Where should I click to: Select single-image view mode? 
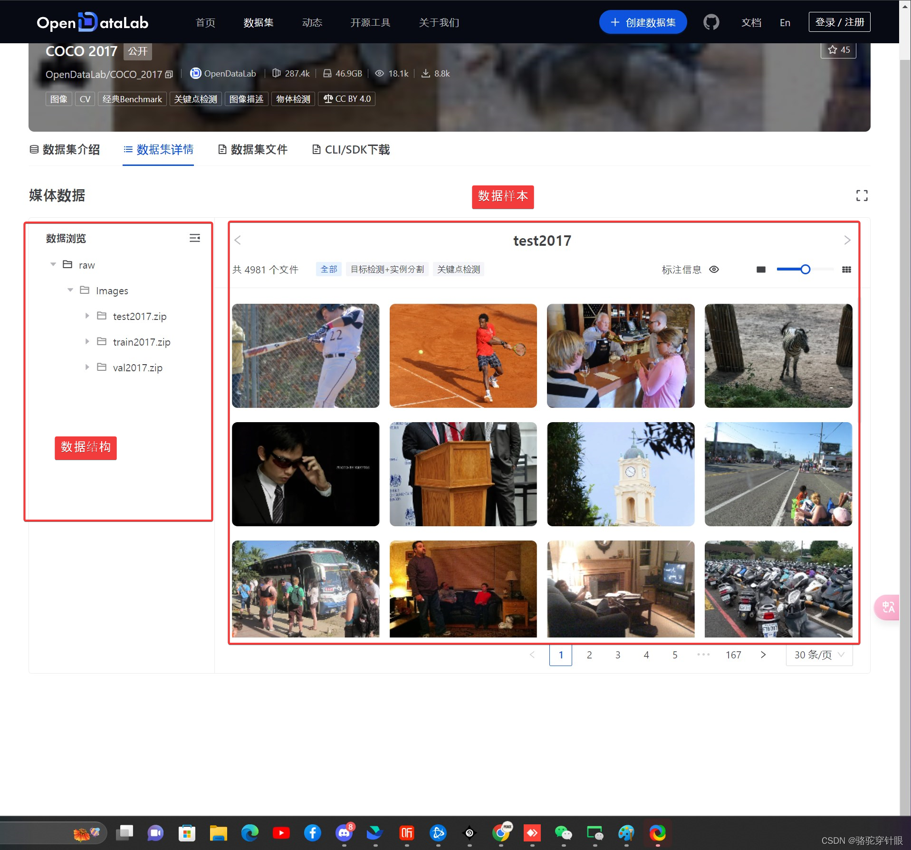(x=760, y=269)
